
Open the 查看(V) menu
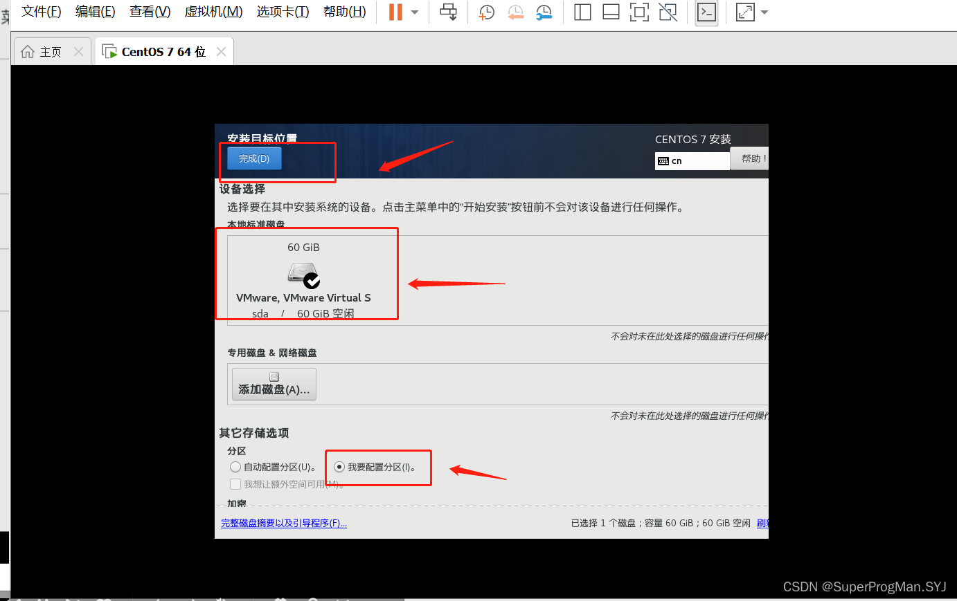pyautogui.click(x=150, y=12)
